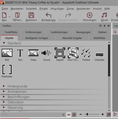Screen dimensions: 118x119
Task: Click the icon size slider handle
Action: 87,114
